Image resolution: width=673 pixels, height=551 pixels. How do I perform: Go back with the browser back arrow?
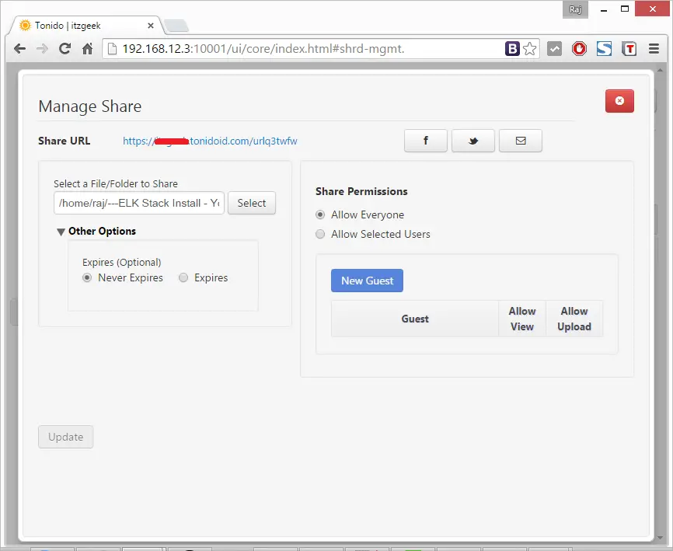click(x=19, y=49)
